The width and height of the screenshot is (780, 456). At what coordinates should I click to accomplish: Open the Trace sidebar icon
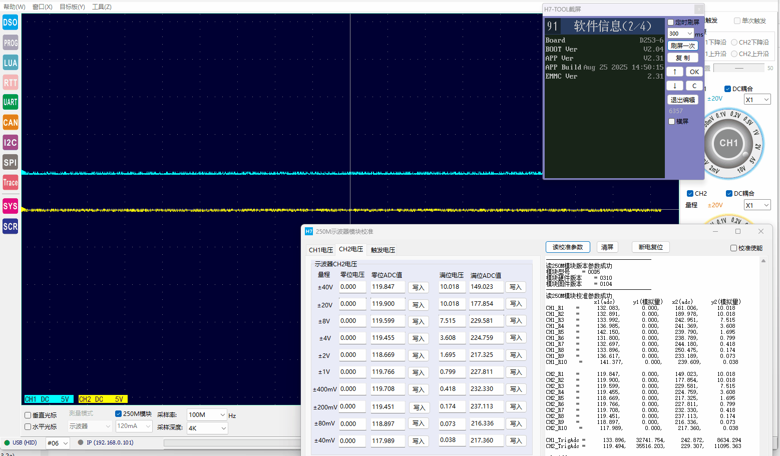(x=10, y=182)
